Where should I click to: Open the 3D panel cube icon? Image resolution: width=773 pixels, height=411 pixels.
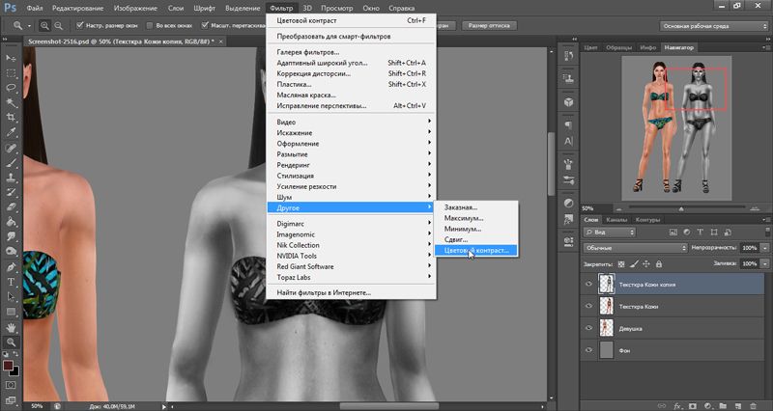pos(568,102)
